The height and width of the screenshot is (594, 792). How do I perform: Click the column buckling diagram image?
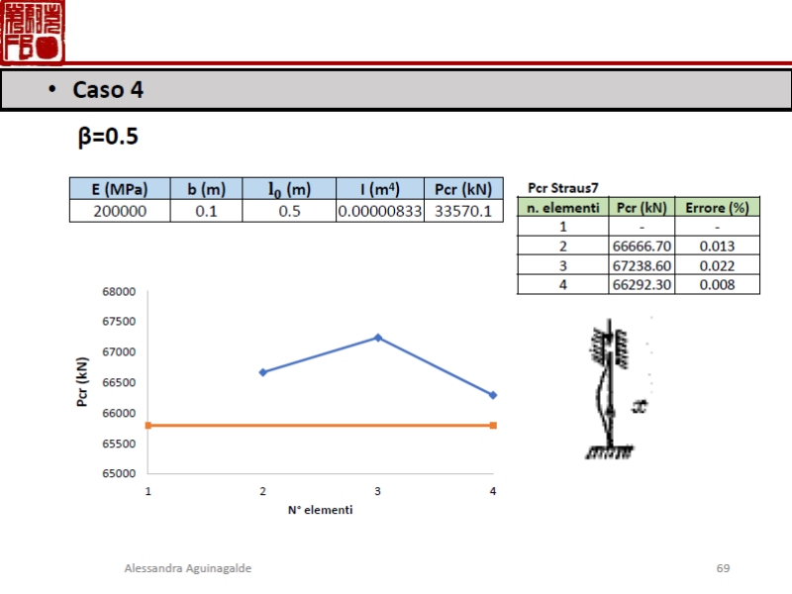pos(614,389)
